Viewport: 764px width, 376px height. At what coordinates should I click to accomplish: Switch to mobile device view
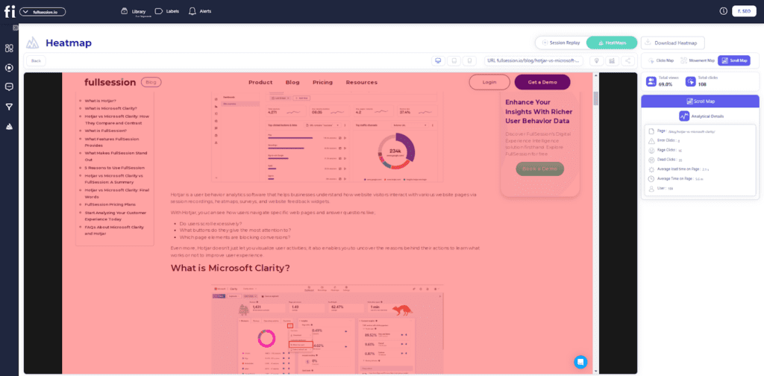pyautogui.click(x=469, y=60)
